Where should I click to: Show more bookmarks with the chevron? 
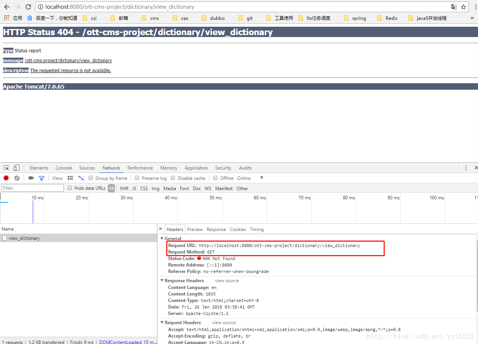pyautogui.click(x=472, y=18)
